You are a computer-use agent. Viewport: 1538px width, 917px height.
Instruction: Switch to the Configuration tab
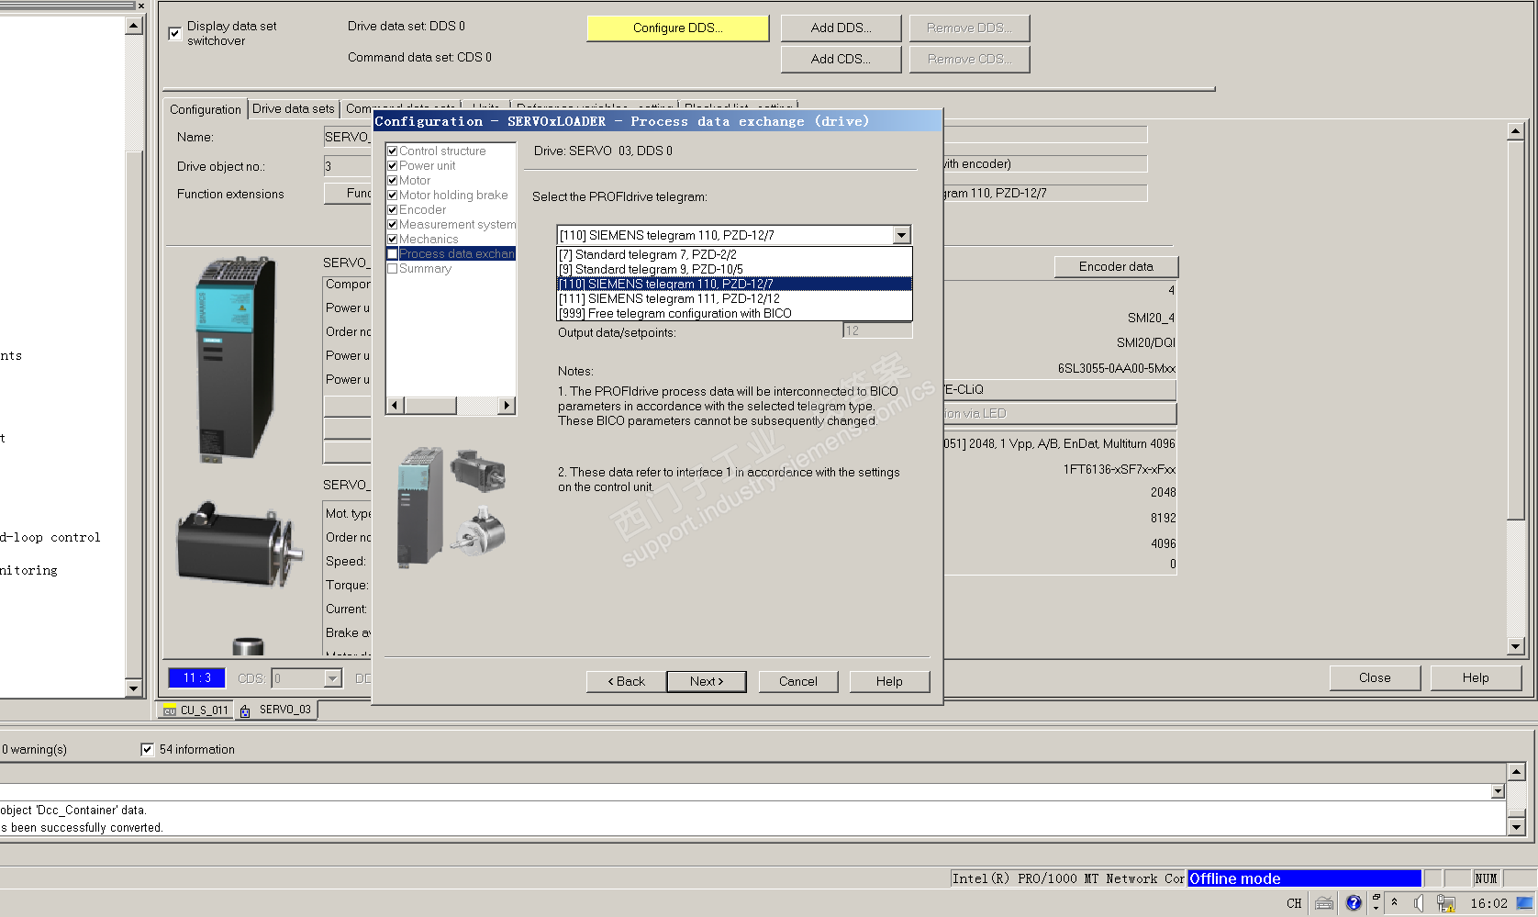tap(206, 109)
